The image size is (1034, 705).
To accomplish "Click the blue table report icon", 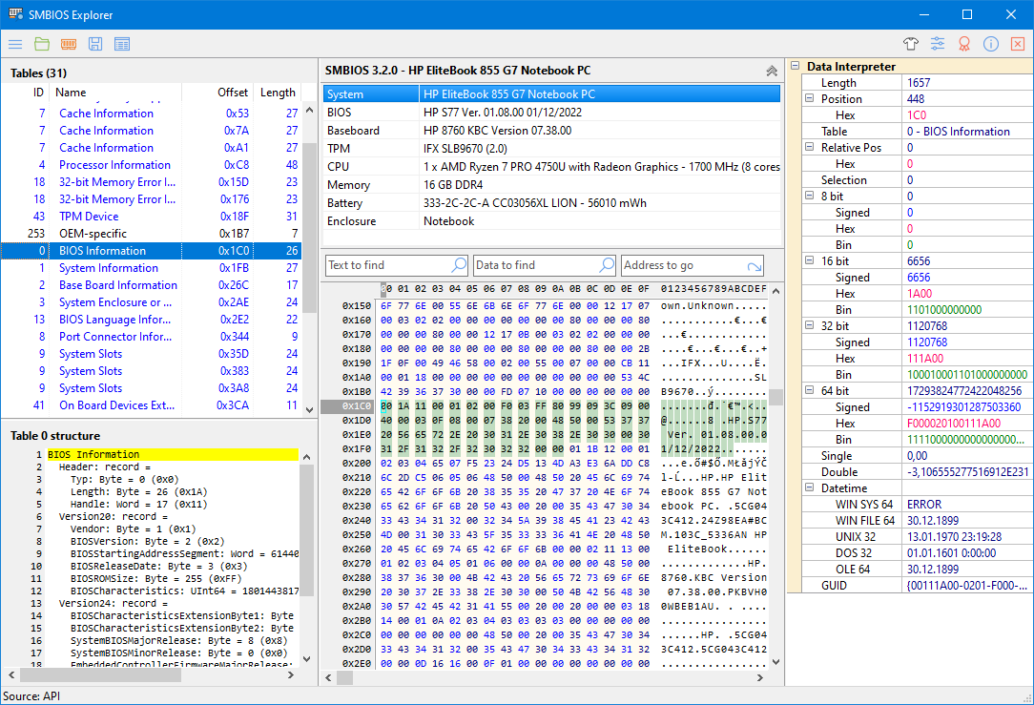I will pos(122,44).
